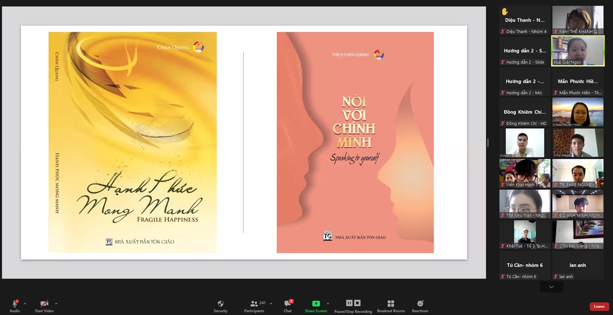Click muted mic icon on Mẫn Phước Hiền

pyautogui.click(x=556, y=93)
